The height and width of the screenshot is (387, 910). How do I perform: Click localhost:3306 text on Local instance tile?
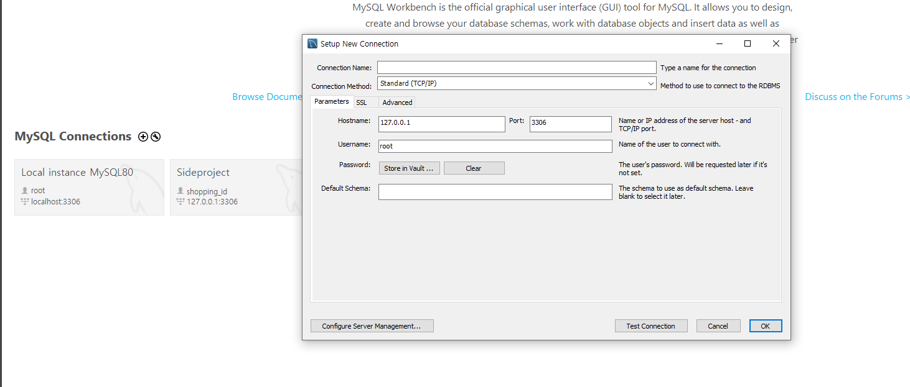coord(55,202)
